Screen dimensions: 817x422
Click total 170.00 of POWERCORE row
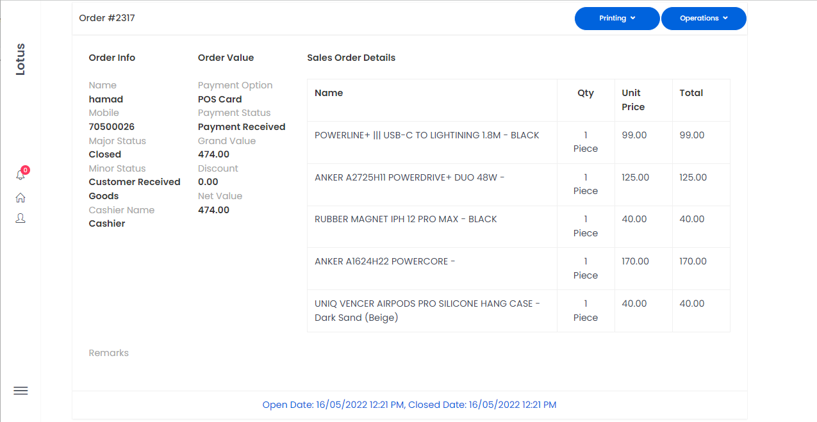(x=693, y=261)
